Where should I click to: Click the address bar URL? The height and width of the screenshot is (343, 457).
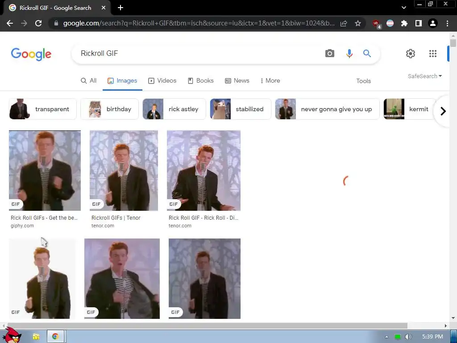[199, 23]
